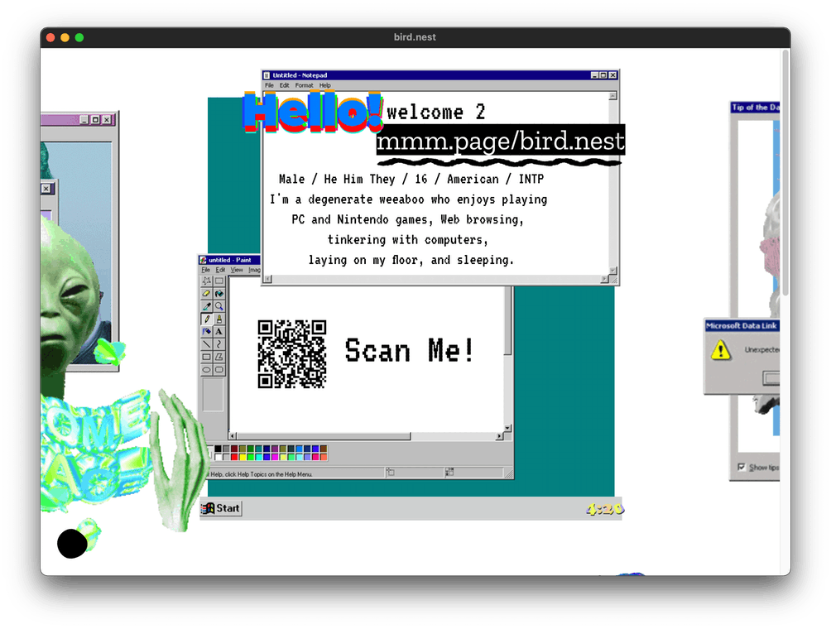Toggle the Show tips checkbox
The width and height of the screenshot is (831, 629).
coord(742,467)
